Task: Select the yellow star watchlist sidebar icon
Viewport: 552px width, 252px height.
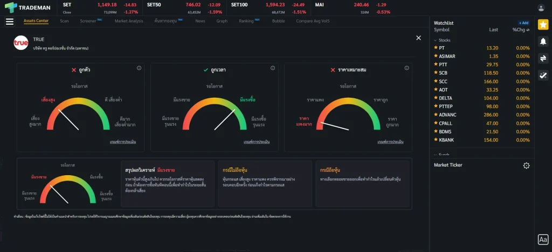Action: (543, 24)
